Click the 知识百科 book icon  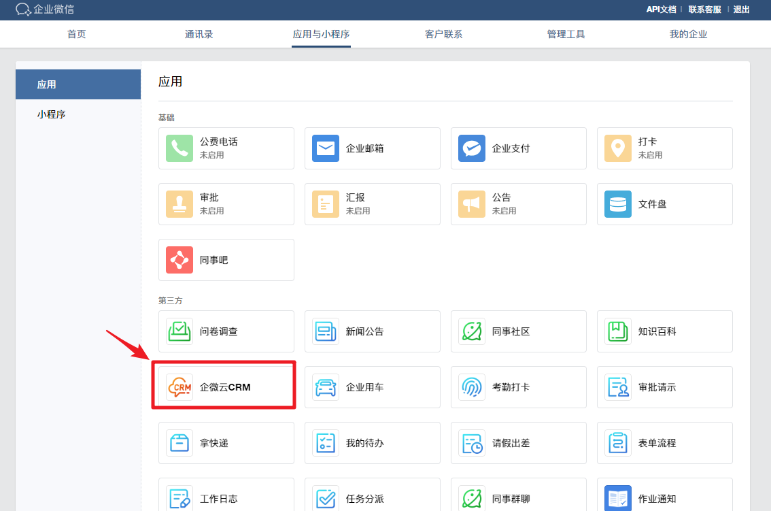[618, 331]
